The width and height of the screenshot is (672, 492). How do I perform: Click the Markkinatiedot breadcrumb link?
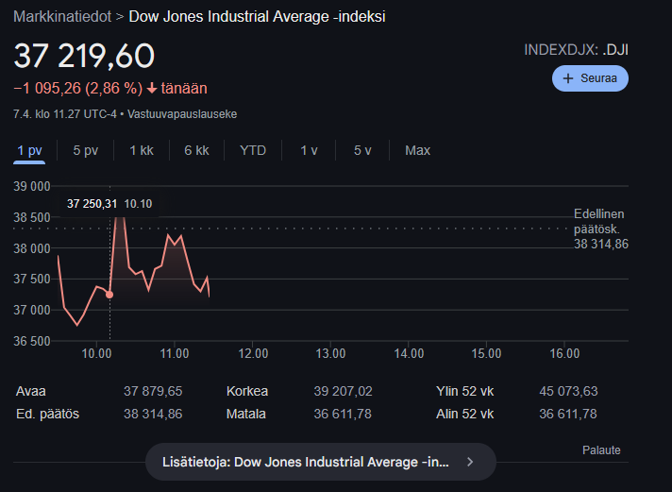[62, 17]
